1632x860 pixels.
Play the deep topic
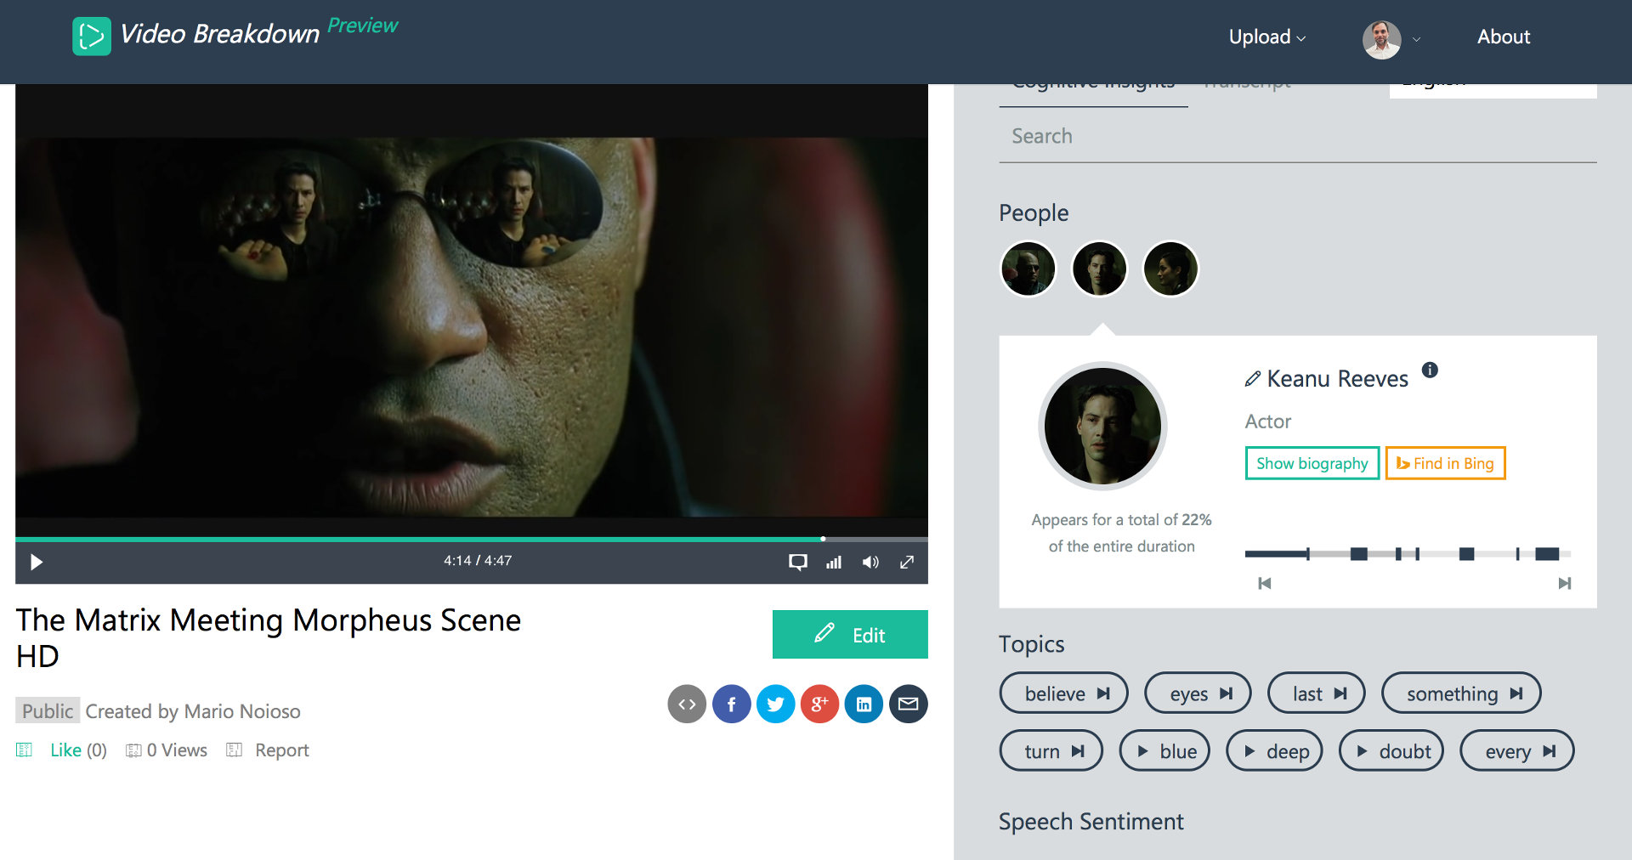tap(1274, 751)
